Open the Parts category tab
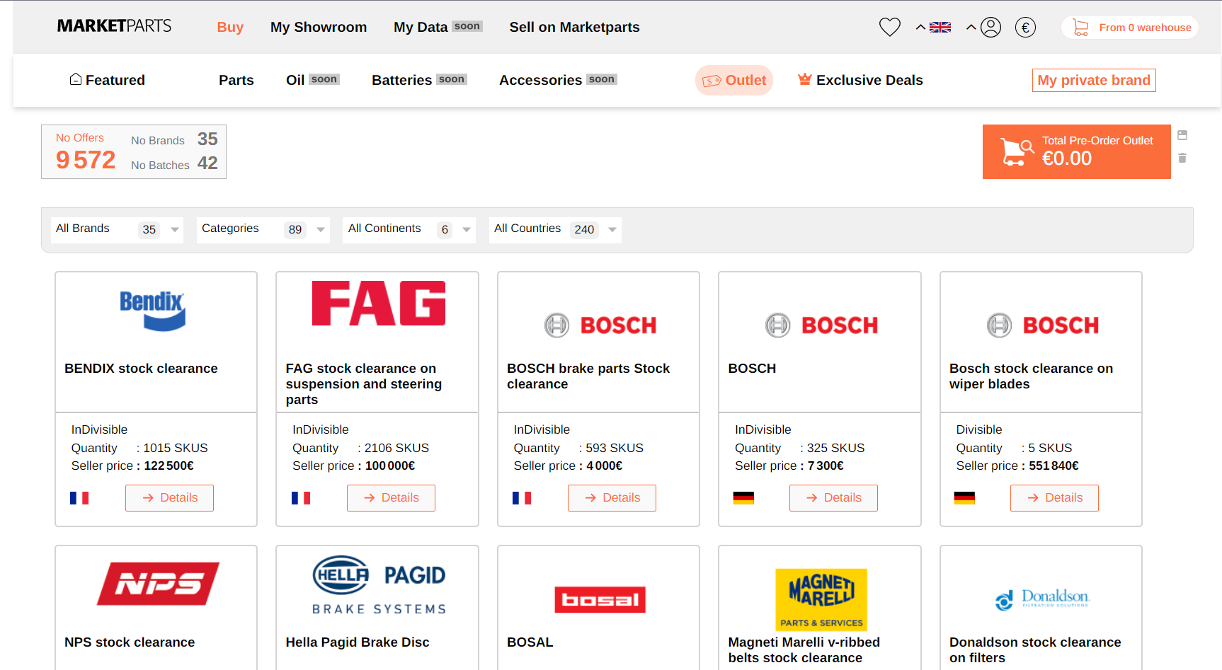The image size is (1222, 670). pos(236,80)
